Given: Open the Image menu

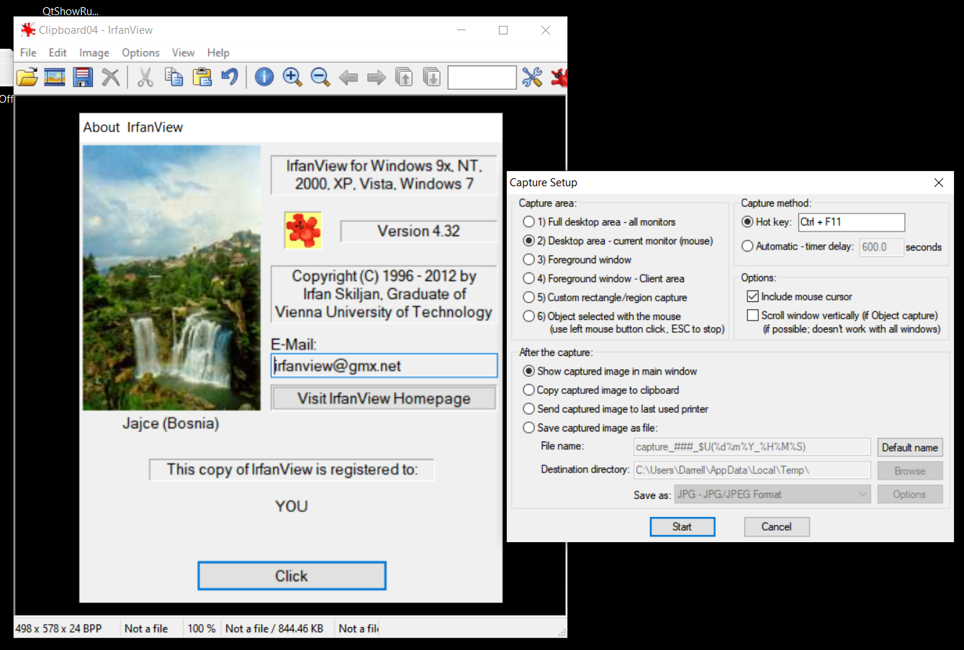Looking at the screenshot, I should click(x=94, y=52).
